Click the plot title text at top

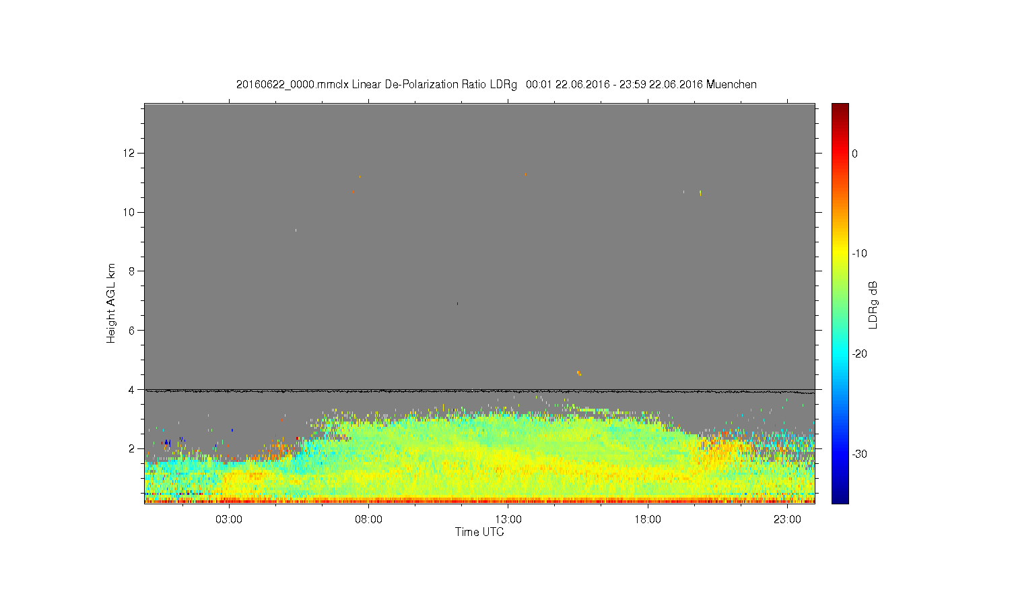[x=496, y=85]
